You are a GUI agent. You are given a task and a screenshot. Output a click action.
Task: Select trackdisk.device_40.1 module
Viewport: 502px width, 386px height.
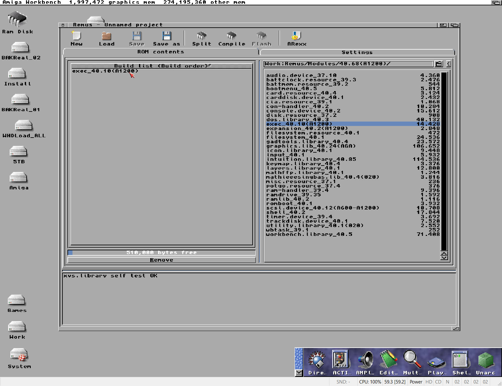coord(353,221)
